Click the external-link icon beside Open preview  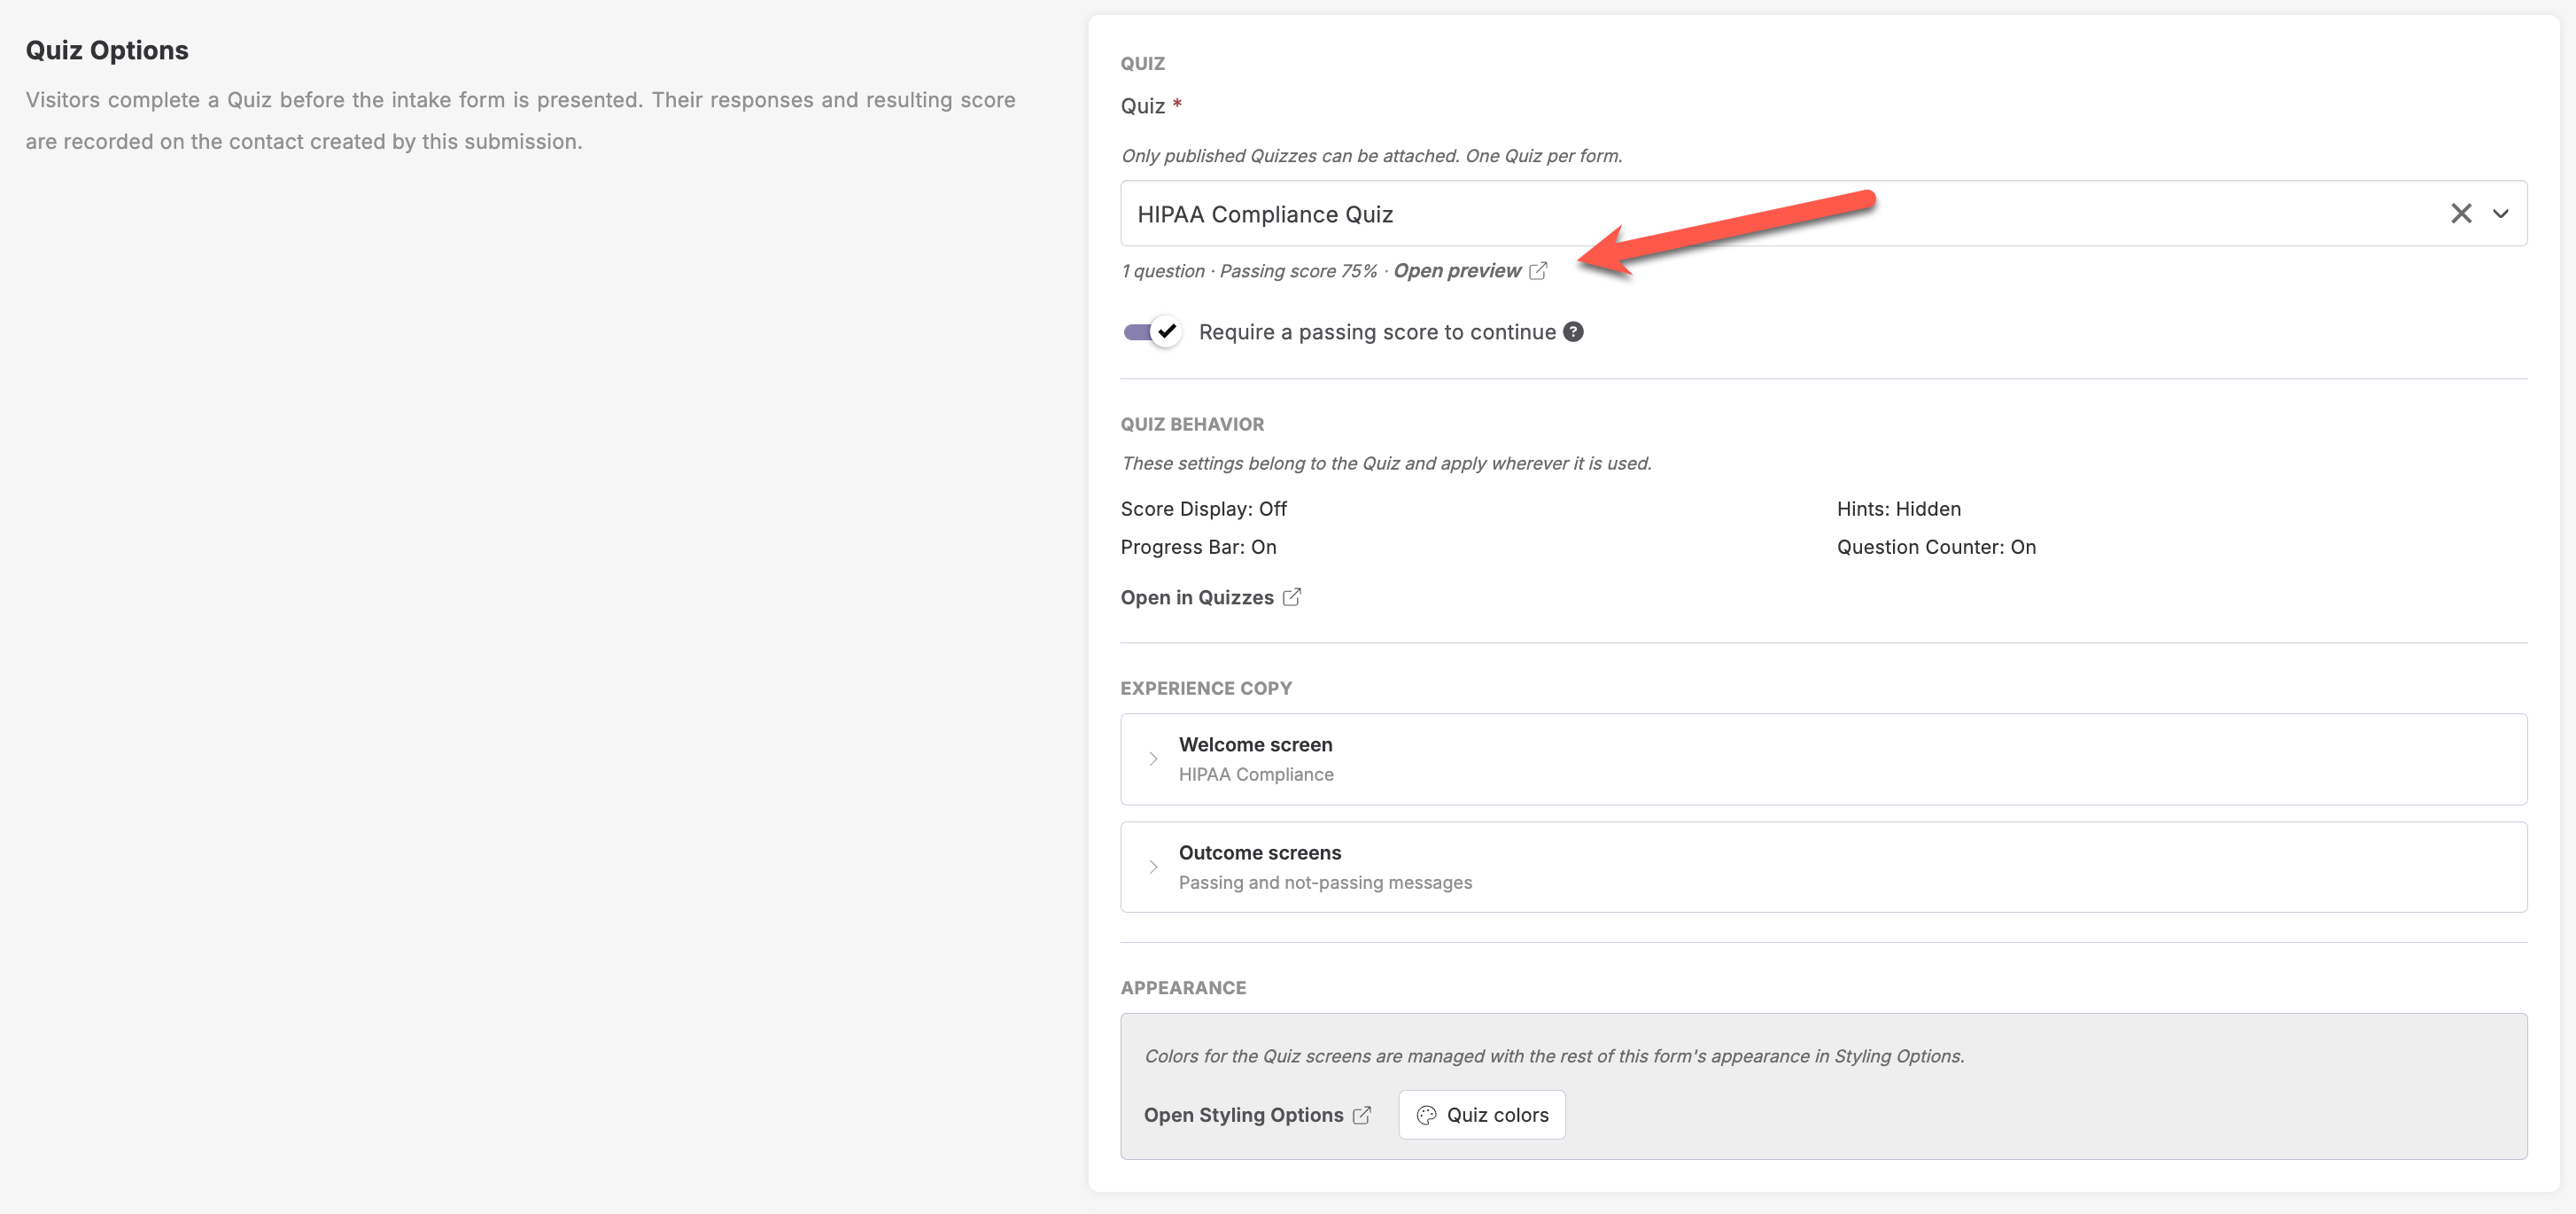click(1538, 271)
